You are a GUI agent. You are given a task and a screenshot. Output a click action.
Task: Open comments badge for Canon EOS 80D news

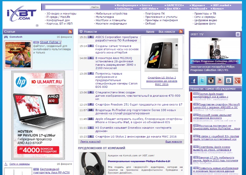tap(90, 73)
